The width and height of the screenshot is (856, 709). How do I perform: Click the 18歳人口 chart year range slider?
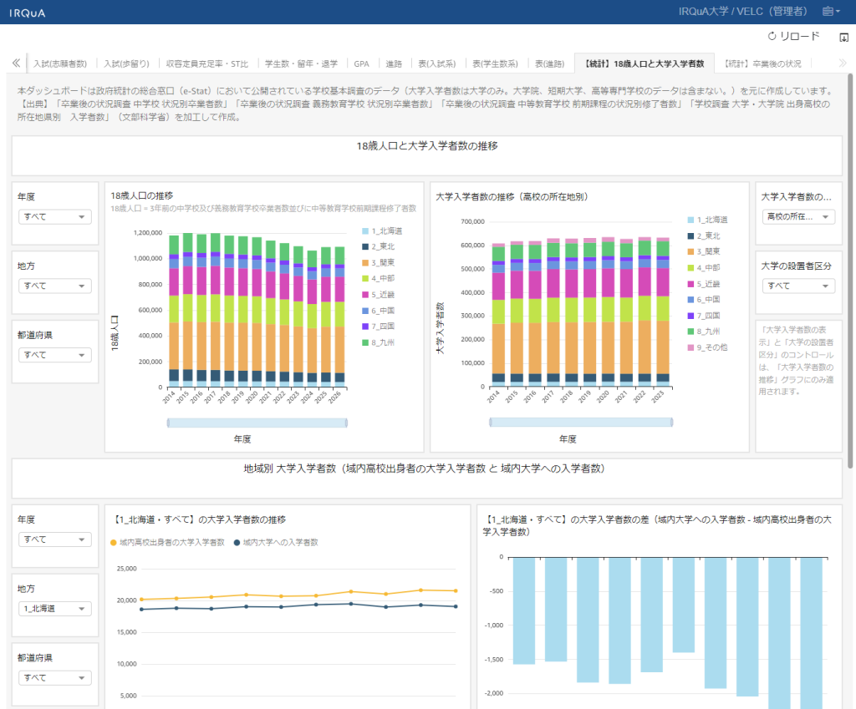pyautogui.click(x=257, y=423)
